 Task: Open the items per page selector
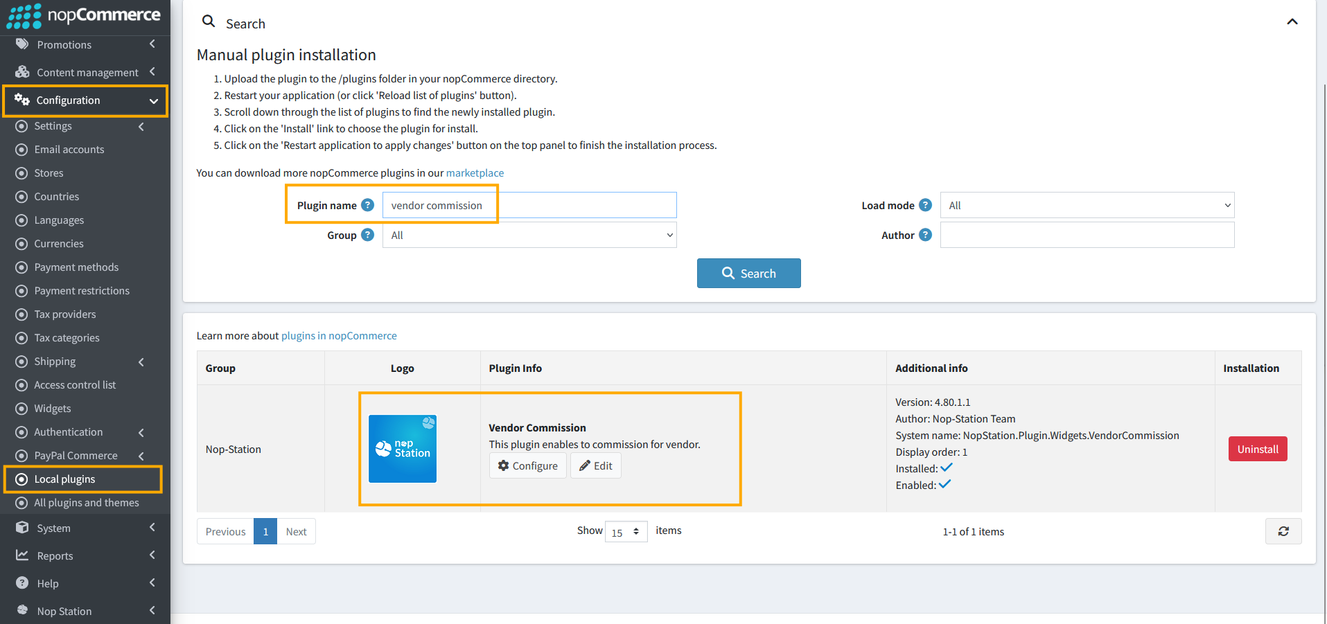point(626,532)
